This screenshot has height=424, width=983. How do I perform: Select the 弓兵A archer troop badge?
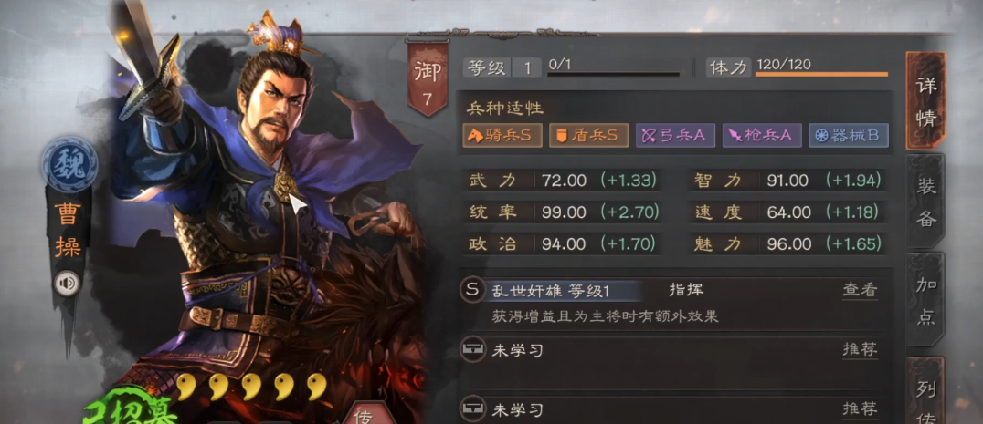tap(675, 136)
